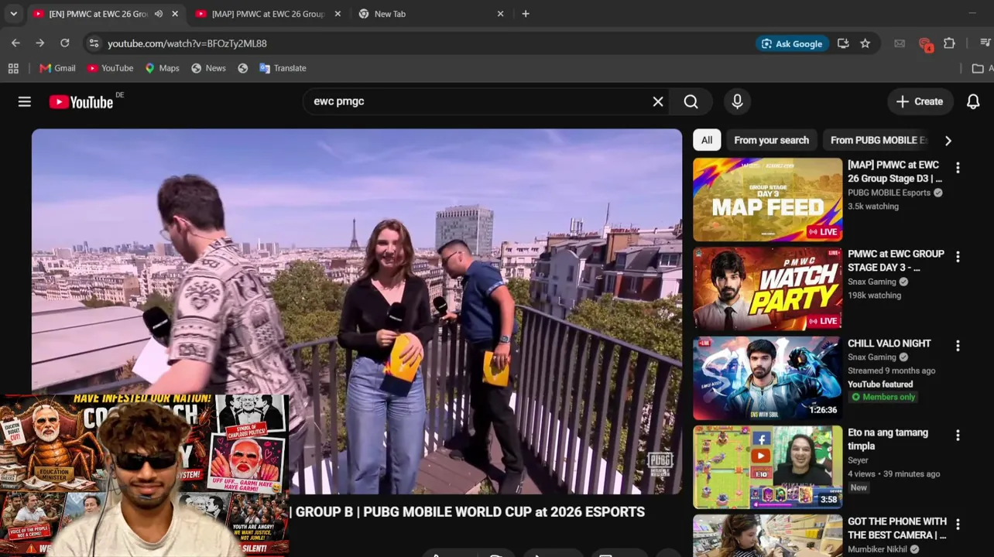Open 'PUBG MOBILE Esports' channel name
The image size is (994, 557).
coord(889,193)
